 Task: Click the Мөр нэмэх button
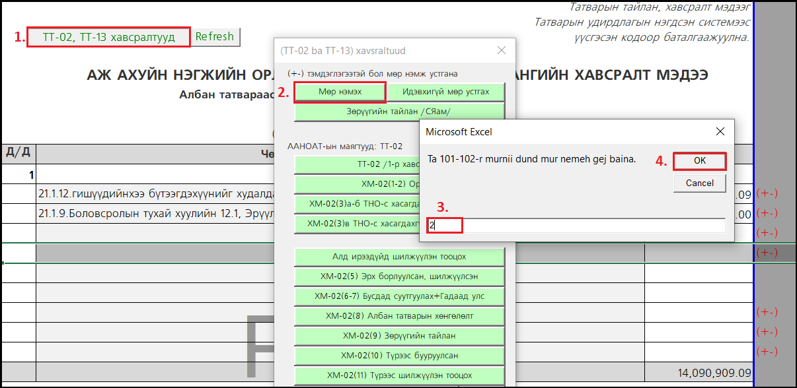(340, 92)
